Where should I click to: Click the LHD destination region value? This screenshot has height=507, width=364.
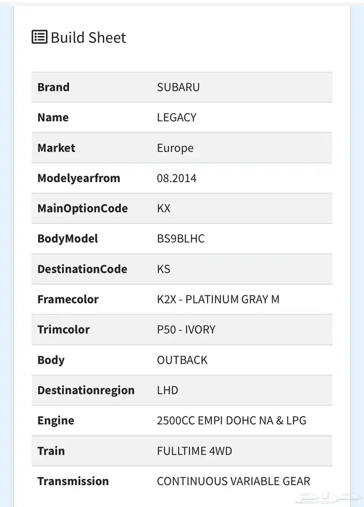[x=167, y=390]
